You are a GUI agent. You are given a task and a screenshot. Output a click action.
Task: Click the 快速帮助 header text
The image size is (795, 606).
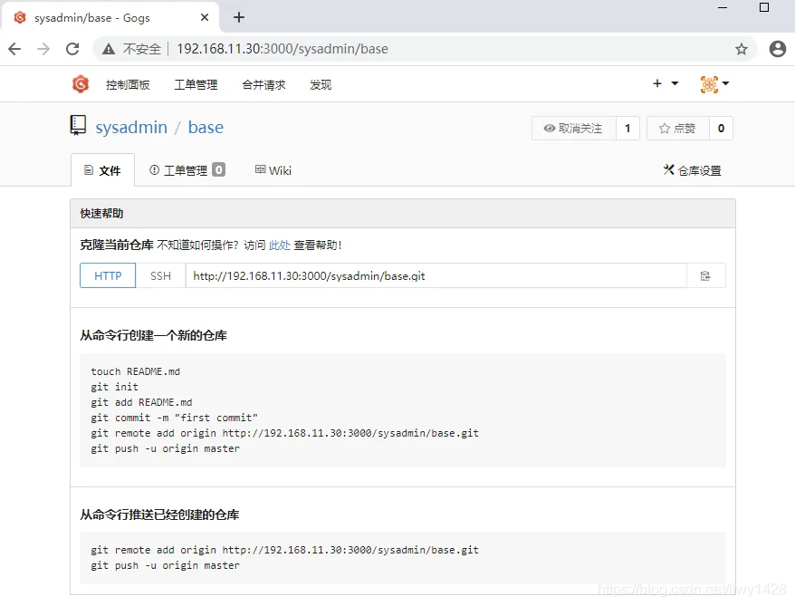click(x=101, y=214)
